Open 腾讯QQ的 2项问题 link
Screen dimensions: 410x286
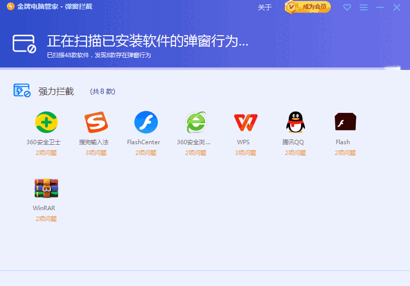pos(295,152)
